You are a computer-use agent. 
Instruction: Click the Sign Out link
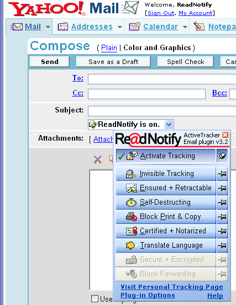pyautogui.click(x=161, y=13)
